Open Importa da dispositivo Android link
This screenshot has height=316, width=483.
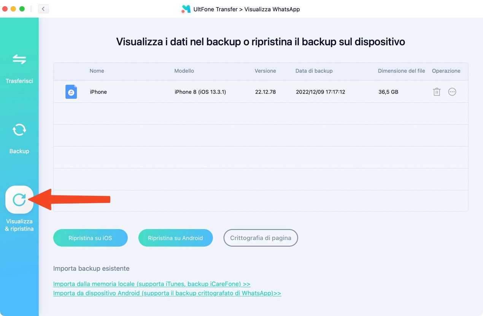(x=167, y=293)
